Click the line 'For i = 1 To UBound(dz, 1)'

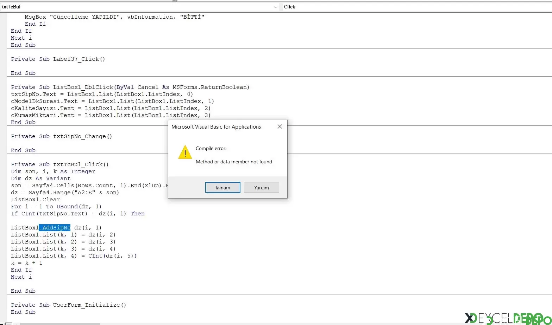pyautogui.click(x=56, y=207)
